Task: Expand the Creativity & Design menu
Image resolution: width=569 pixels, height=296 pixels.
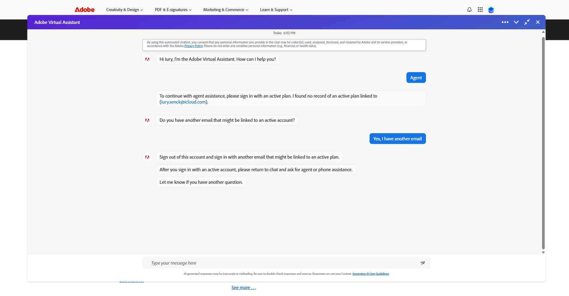Action: 124,10
